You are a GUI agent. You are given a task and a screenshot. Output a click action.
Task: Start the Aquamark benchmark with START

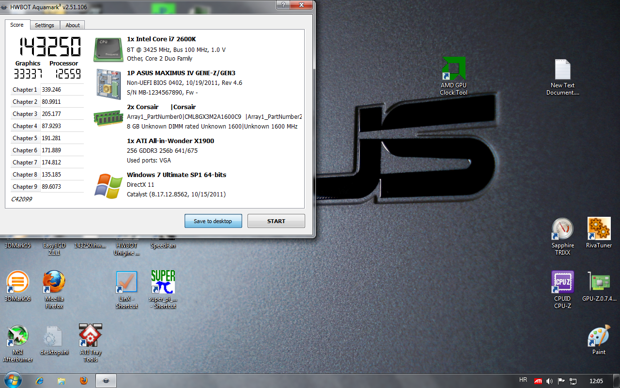tap(276, 221)
